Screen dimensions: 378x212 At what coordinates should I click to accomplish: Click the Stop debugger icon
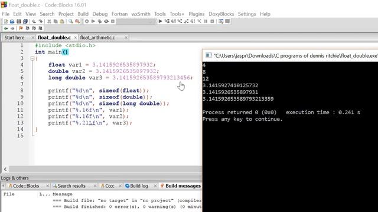tap(212, 21)
